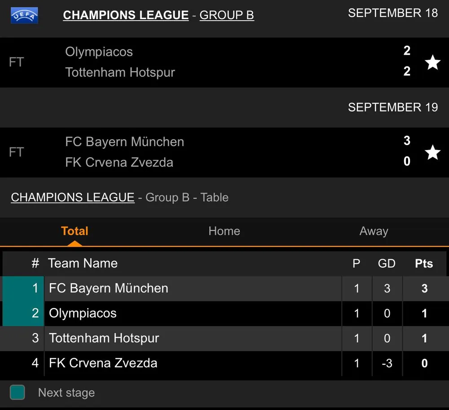Viewport: 449px width, 410px height.
Task: Select FC Bayern München in the table
Action: click(109, 288)
